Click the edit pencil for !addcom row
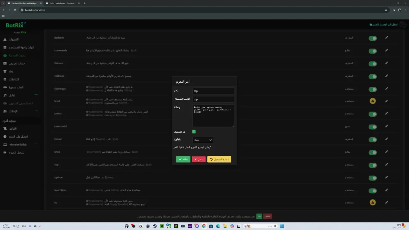 coord(386,38)
